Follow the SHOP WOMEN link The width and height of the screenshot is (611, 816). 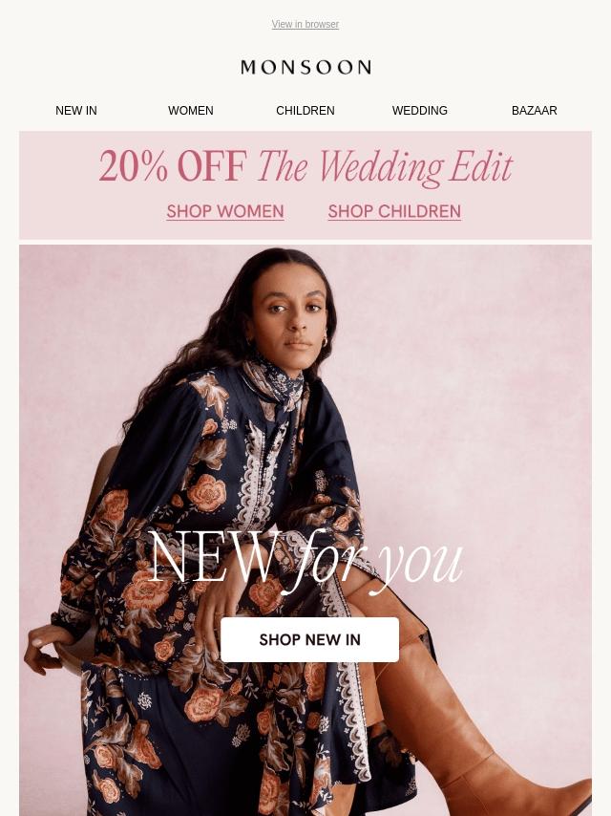[225, 211]
